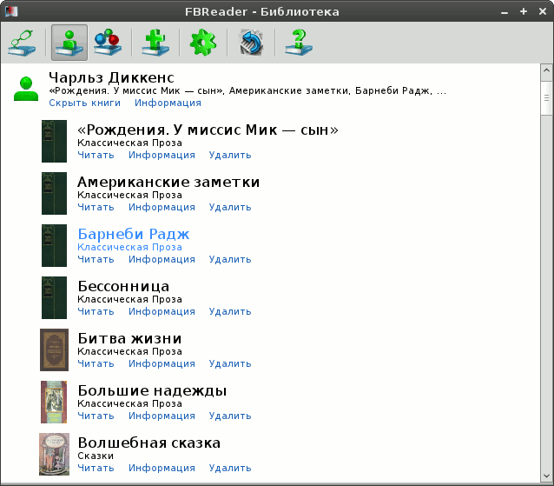Click the title Американские заметки
This screenshot has width=554, height=486.
coord(168,183)
